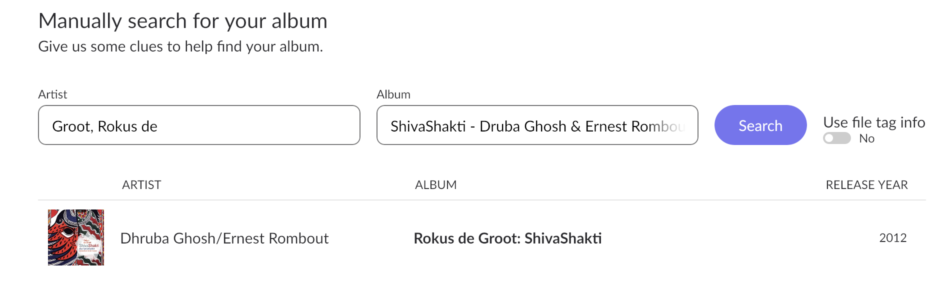Click the Manually search for your album heading
This screenshot has height=307, width=942.
tap(183, 21)
